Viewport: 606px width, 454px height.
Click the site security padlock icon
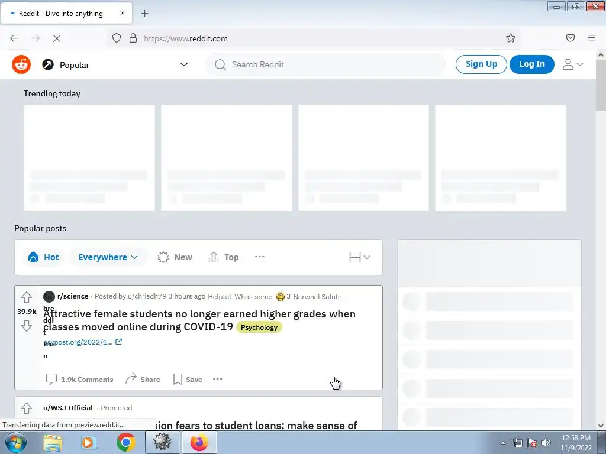click(x=133, y=38)
